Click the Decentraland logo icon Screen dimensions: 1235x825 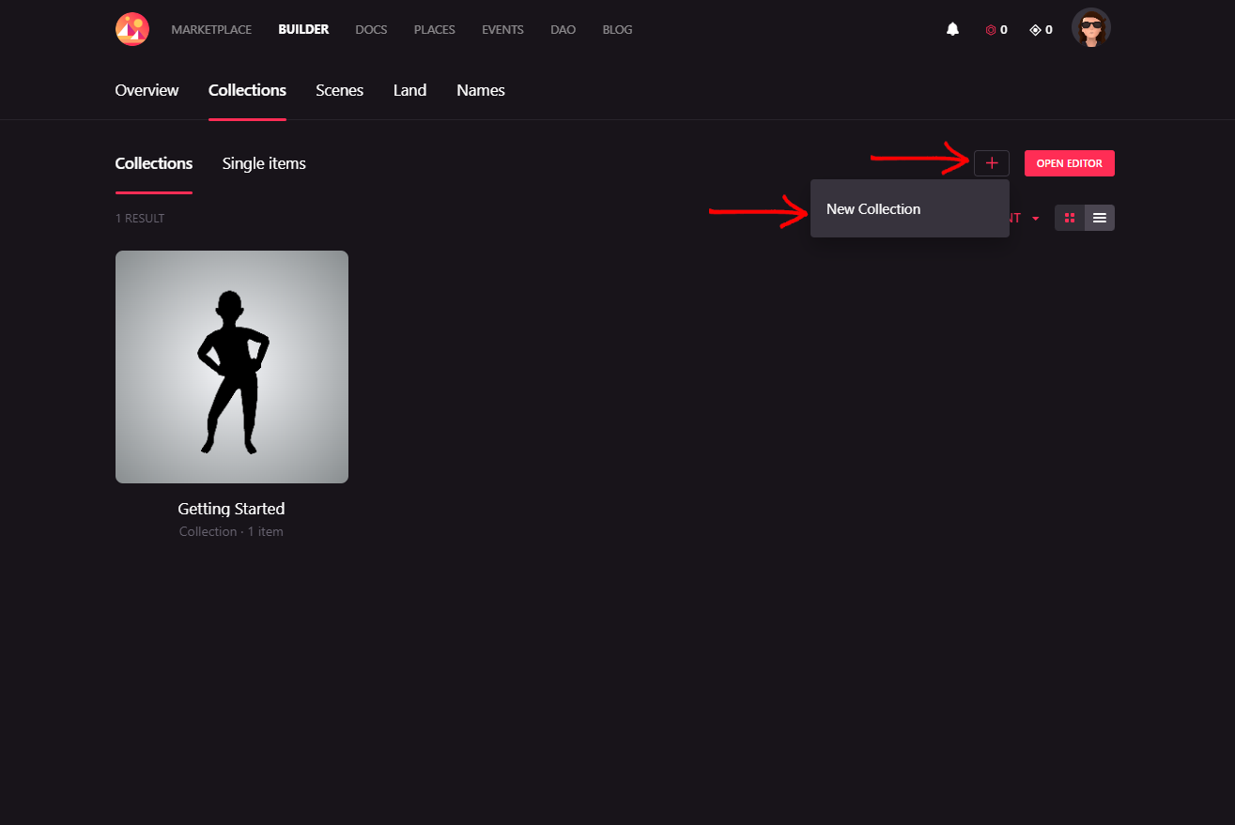[132, 29]
